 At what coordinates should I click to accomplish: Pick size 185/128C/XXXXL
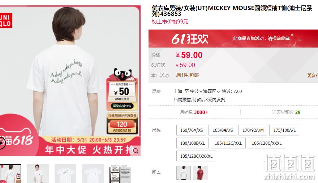[196, 156]
